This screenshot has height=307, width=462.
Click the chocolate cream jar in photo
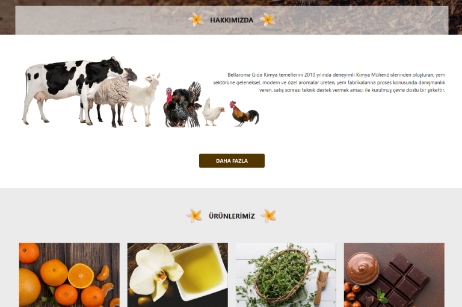click(362, 269)
